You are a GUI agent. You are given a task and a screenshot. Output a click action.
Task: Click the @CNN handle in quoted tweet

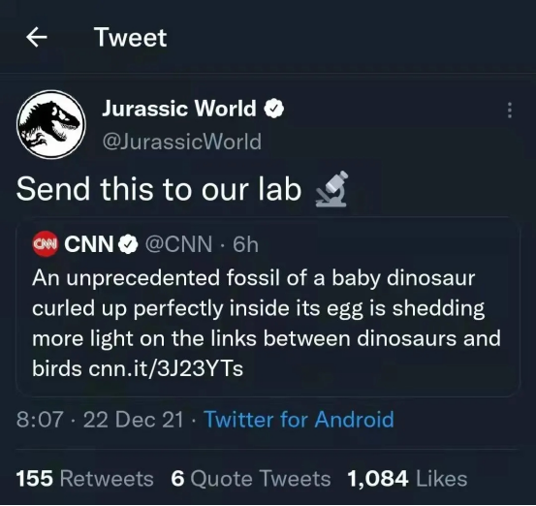click(x=178, y=244)
